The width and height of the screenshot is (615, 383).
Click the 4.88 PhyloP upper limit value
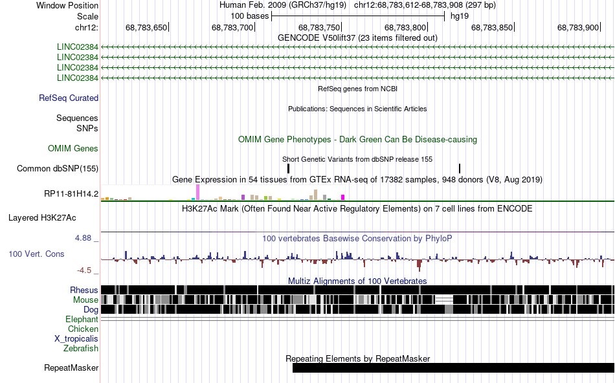[83, 238]
